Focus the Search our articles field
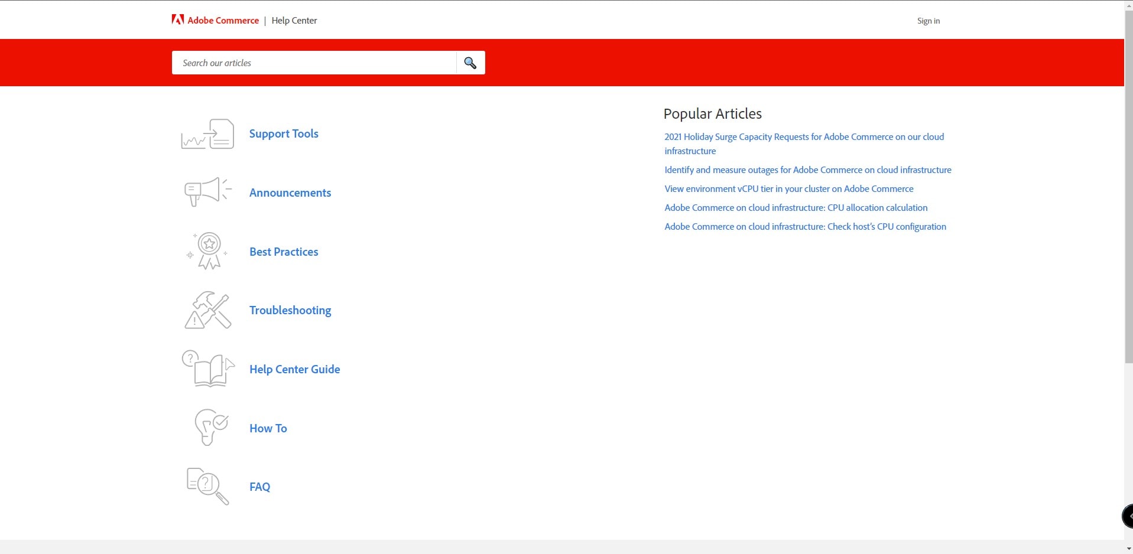Image resolution: width=1133 pixels, height=554 pixels. (x=314, y=63)
